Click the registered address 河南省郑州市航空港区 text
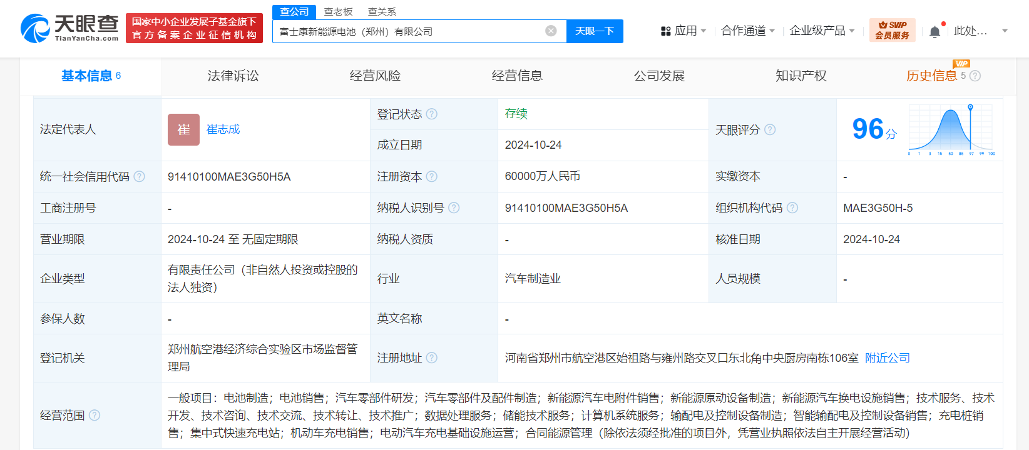 pos(682,357)
